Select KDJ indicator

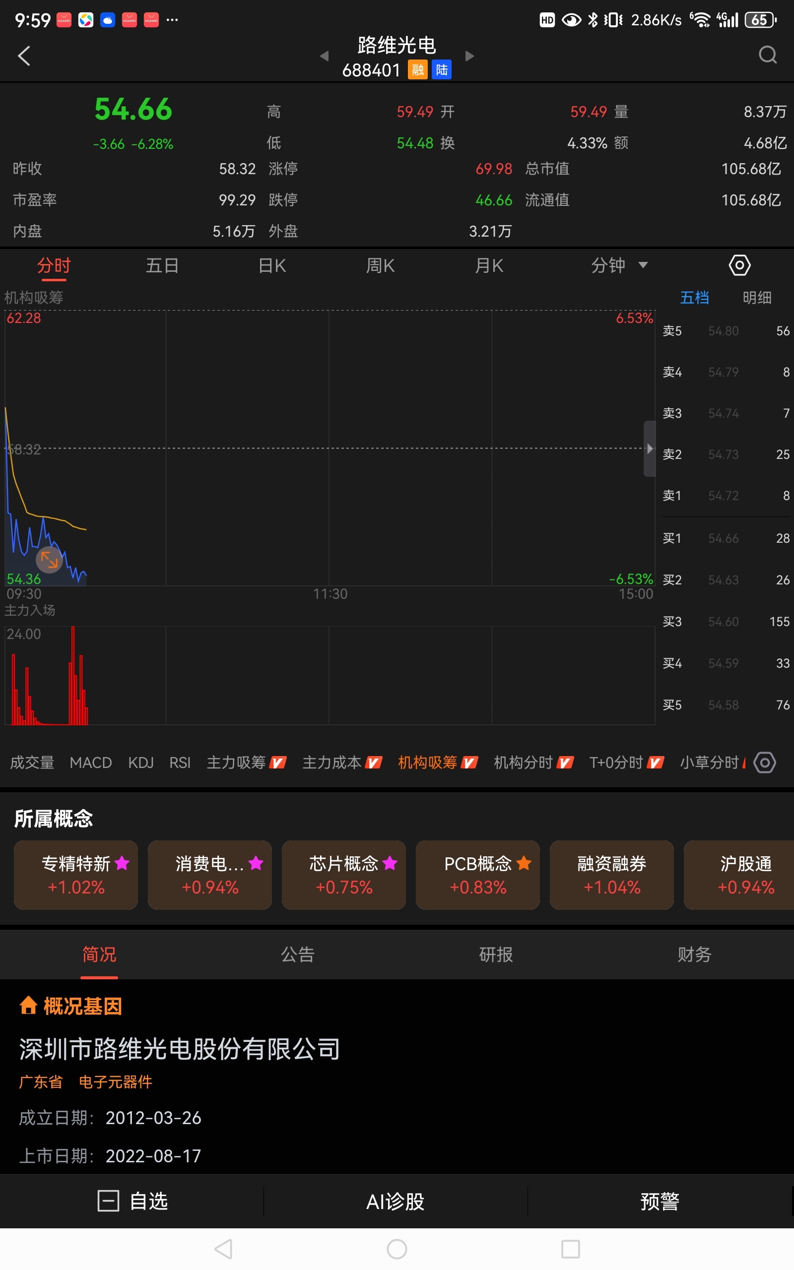click(x=141, y=762)
